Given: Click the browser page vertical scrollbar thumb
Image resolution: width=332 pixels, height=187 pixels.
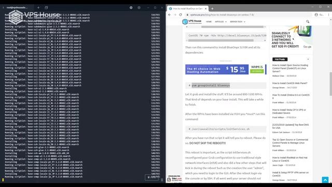Looking at the screenshot, I should (x=330, y=84).
